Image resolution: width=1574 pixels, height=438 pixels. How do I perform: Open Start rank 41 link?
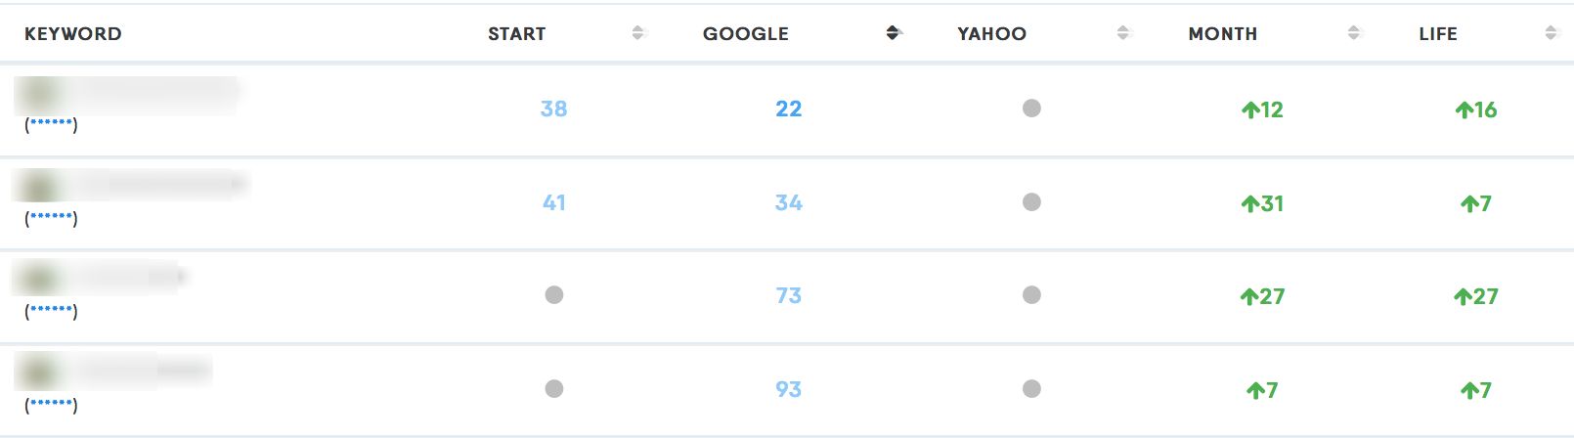tap(553, 202)
